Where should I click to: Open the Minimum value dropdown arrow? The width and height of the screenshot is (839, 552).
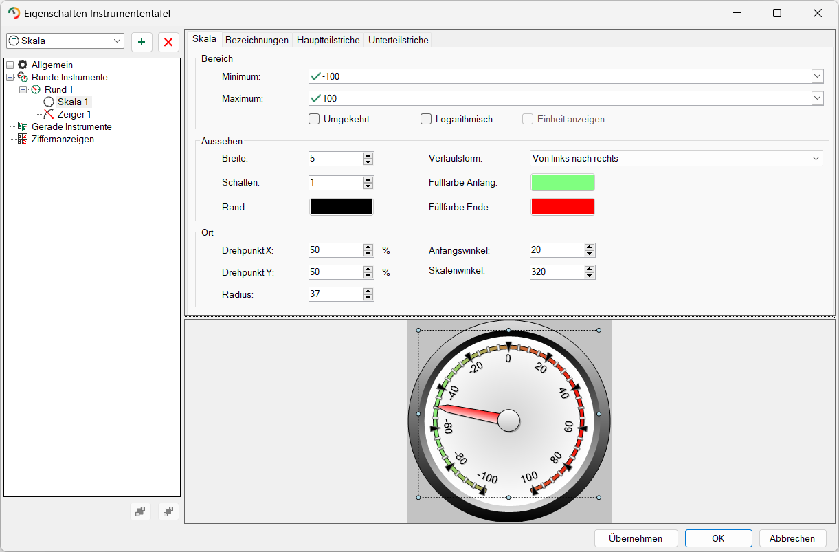[x=817, y=76]
